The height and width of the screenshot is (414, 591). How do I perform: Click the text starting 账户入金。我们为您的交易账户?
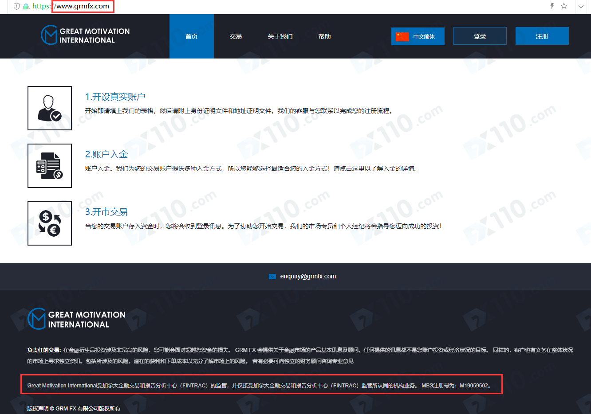click(252, 168)
